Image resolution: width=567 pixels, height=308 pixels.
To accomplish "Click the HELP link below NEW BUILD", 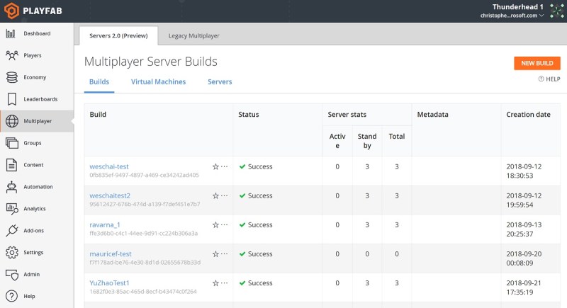I will (549, 79).
